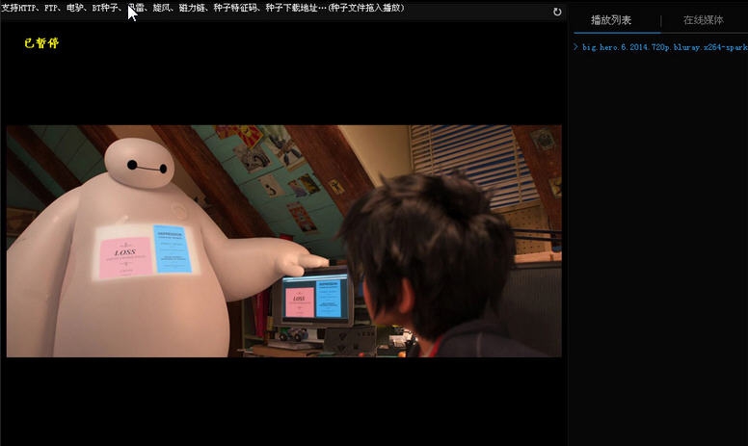
Task: Switch to the 播放列表 tab
Action: pyautogui.click(x=611, y=20)
